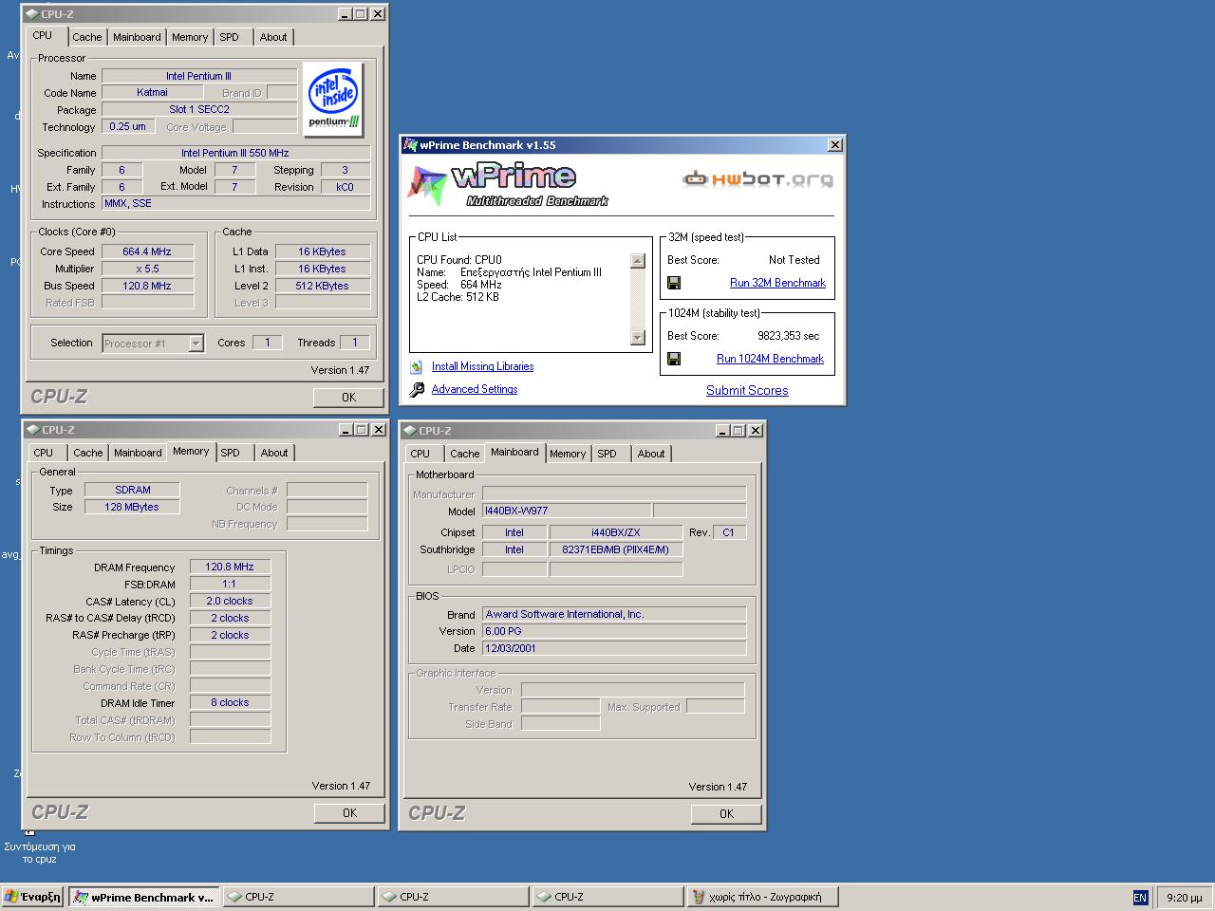Click the memory Type field SDRAM

click(133, 490)
